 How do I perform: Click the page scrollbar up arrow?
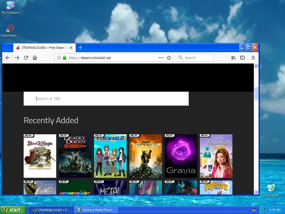coord(256,66)
